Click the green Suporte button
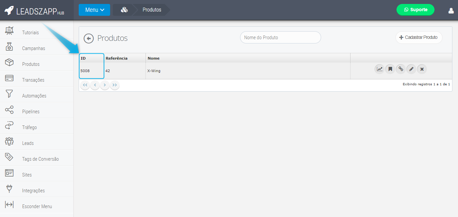The image size is (458, 217). tap(415, 10)
